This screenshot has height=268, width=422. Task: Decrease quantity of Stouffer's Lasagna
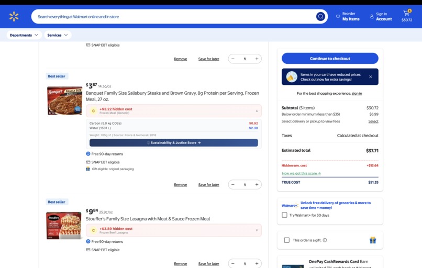233,264
